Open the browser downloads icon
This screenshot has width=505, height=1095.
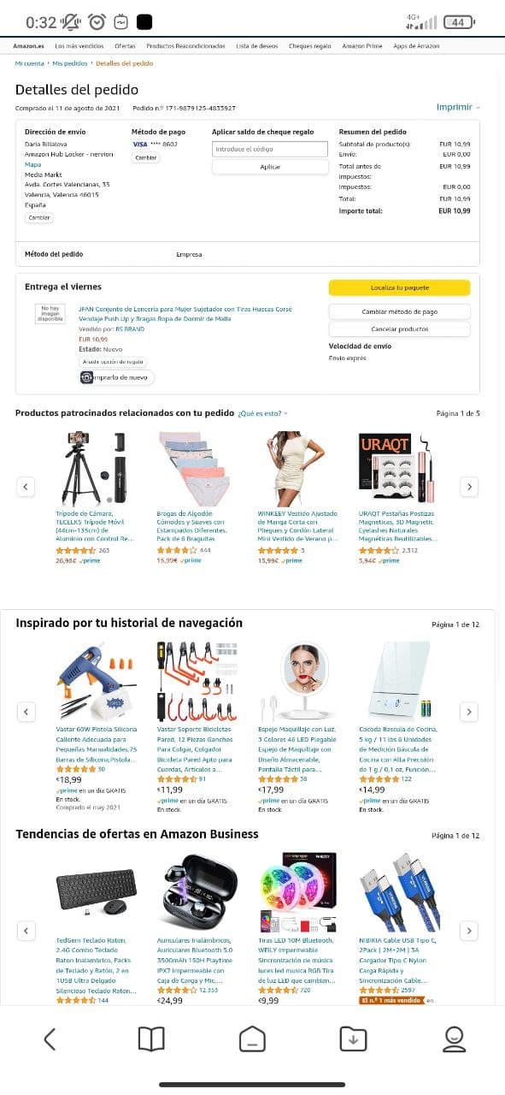[x=353, y=1039]
